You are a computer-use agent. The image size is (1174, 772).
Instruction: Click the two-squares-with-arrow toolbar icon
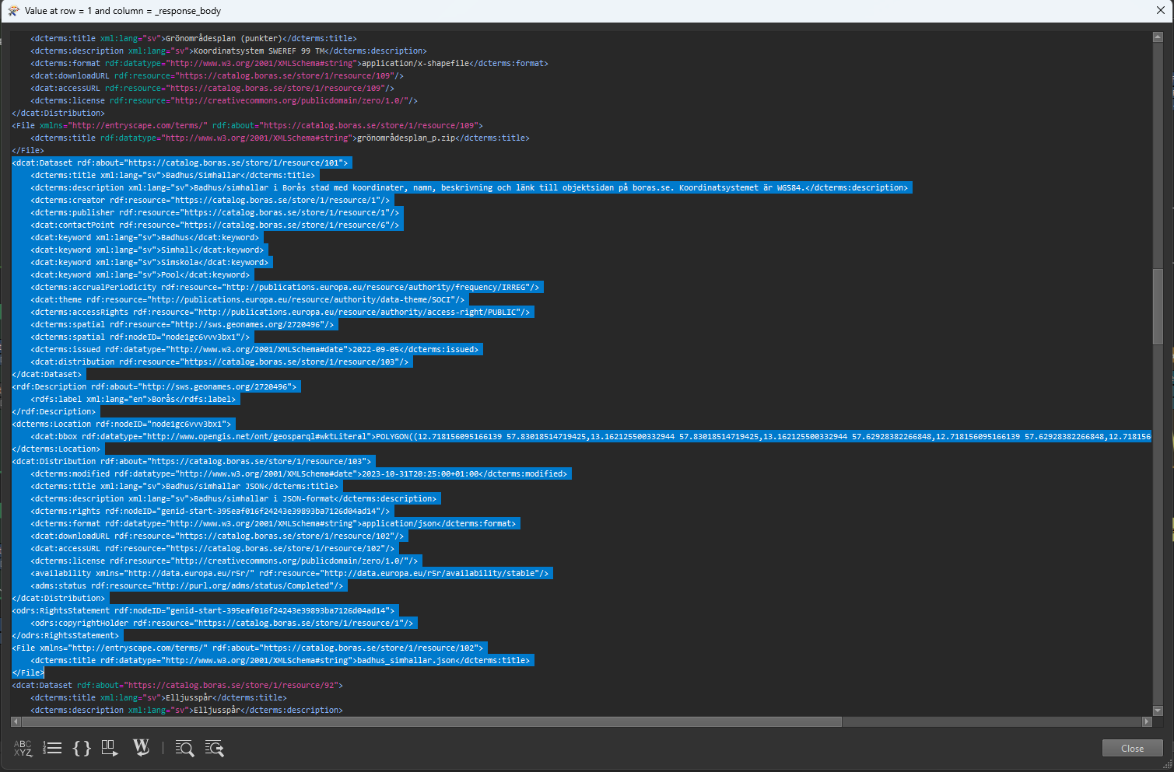coord(110,748)
